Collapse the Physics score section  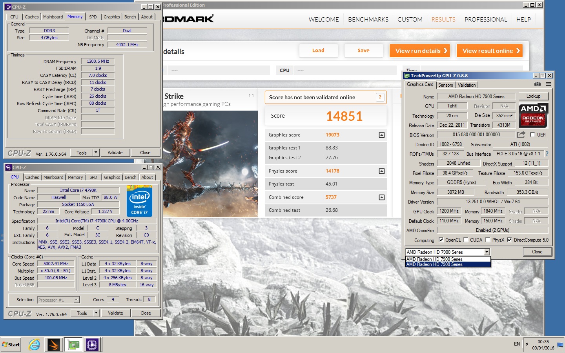point(382,171)
